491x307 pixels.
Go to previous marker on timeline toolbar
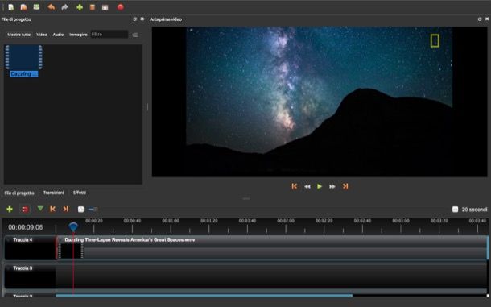pyautogui.click(x=52, y=209)
